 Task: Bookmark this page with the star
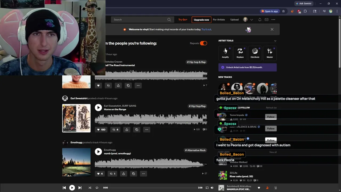click(x=283, y=11)
